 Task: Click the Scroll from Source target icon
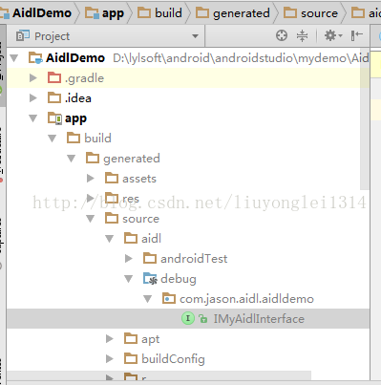click(x=282, y=35)
